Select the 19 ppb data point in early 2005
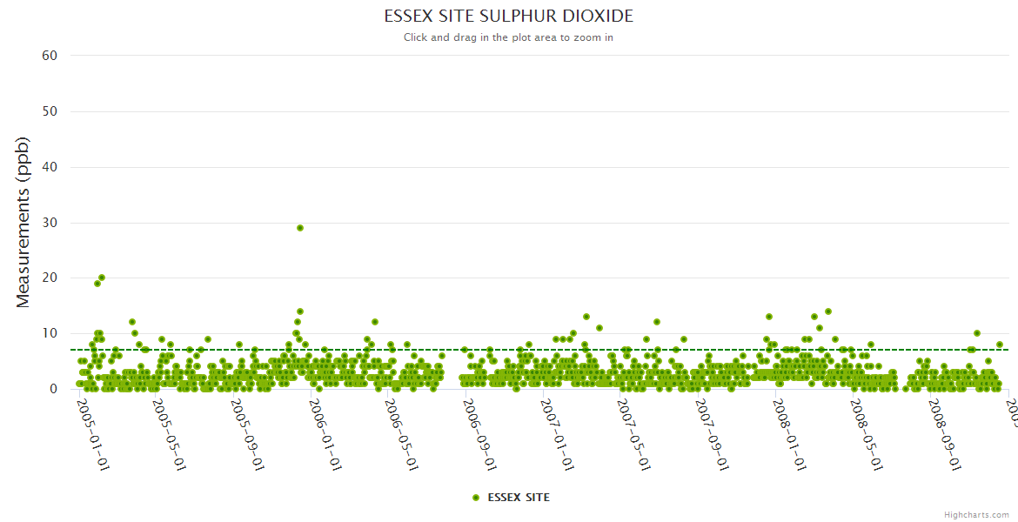 97,284
